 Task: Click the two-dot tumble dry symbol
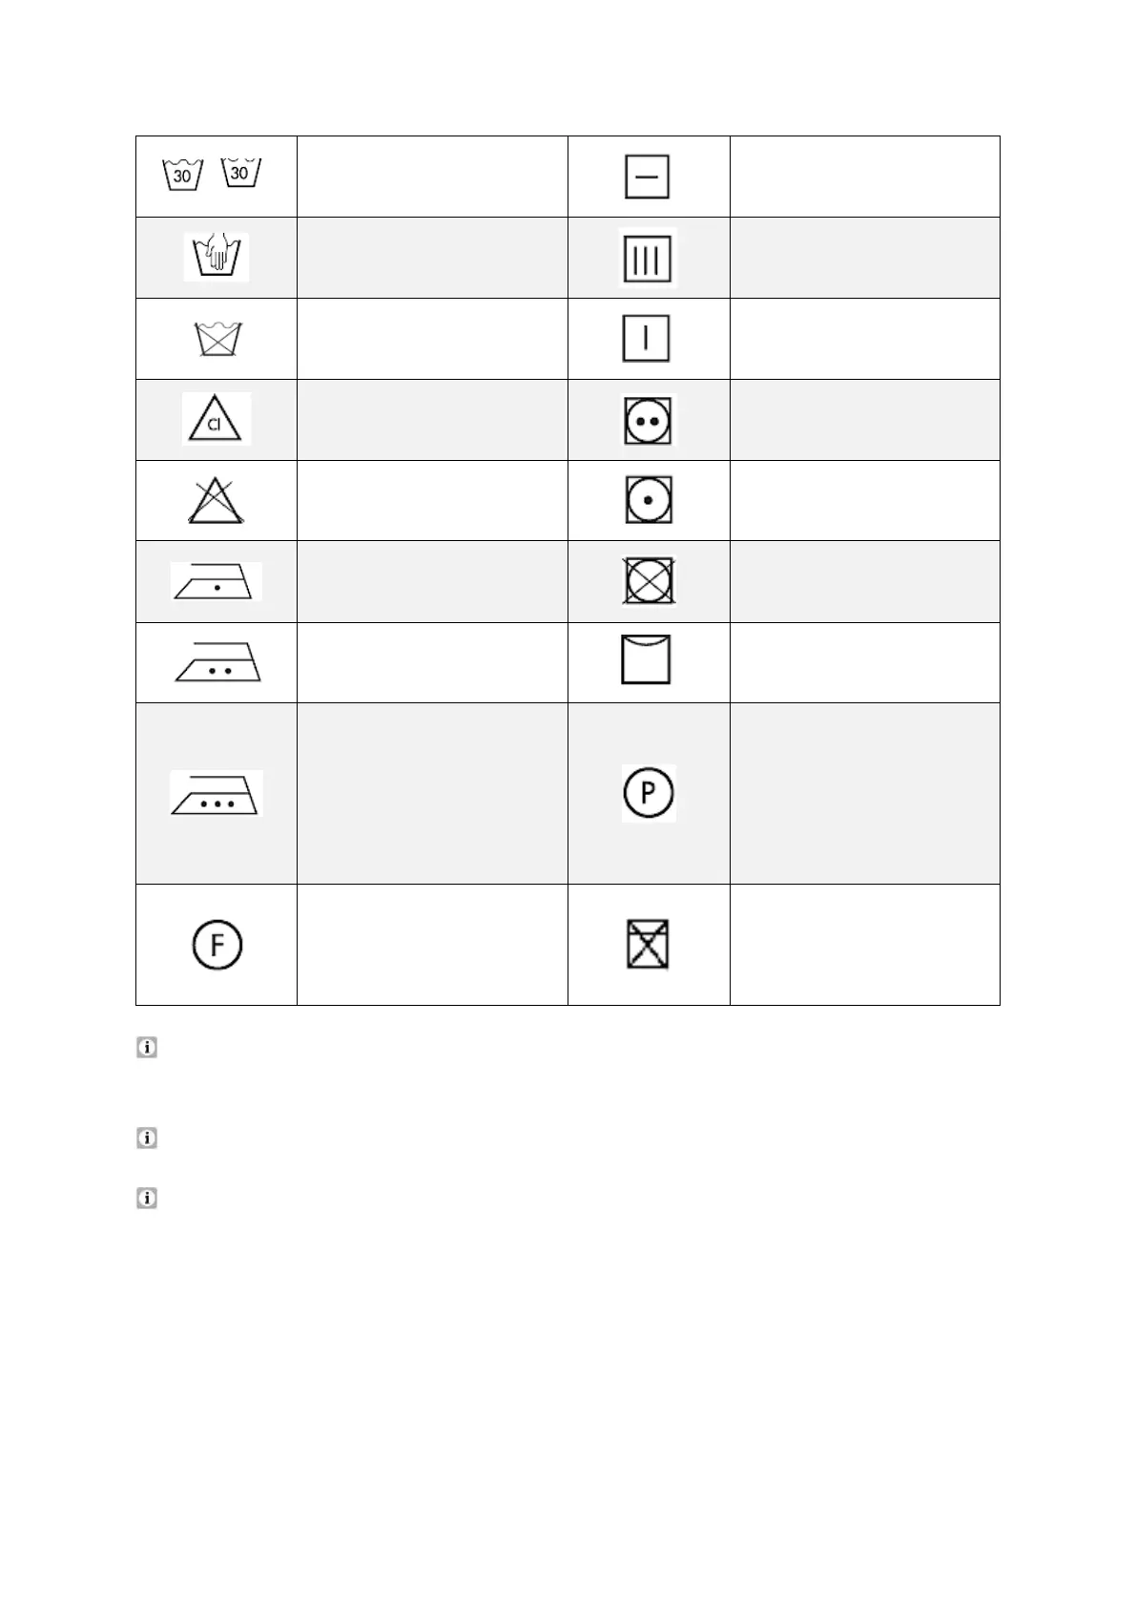click(649, 420)
